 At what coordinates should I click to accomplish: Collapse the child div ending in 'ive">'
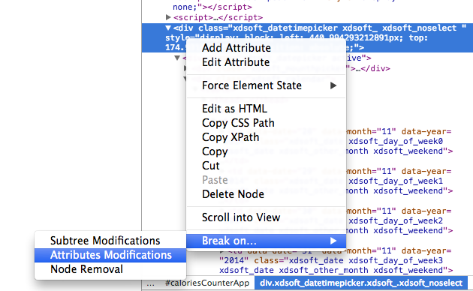[x=177, y=58]
